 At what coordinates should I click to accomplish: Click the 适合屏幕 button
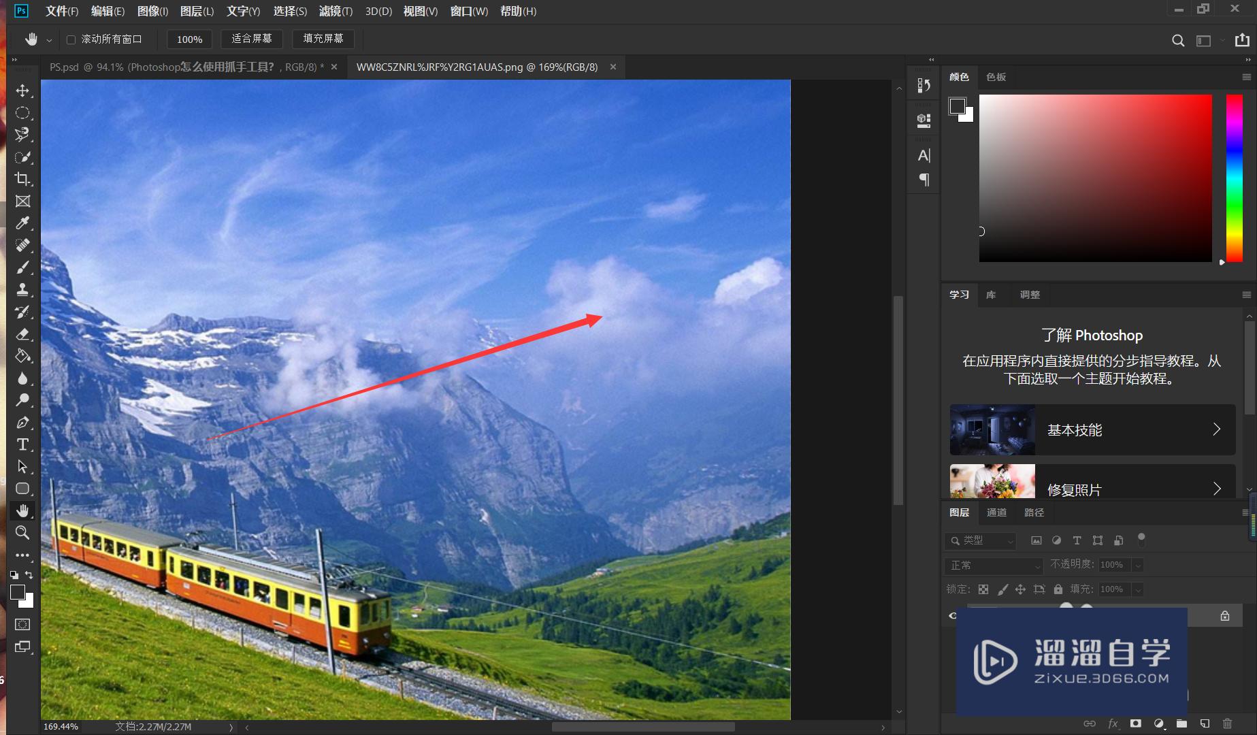[252, 39]
